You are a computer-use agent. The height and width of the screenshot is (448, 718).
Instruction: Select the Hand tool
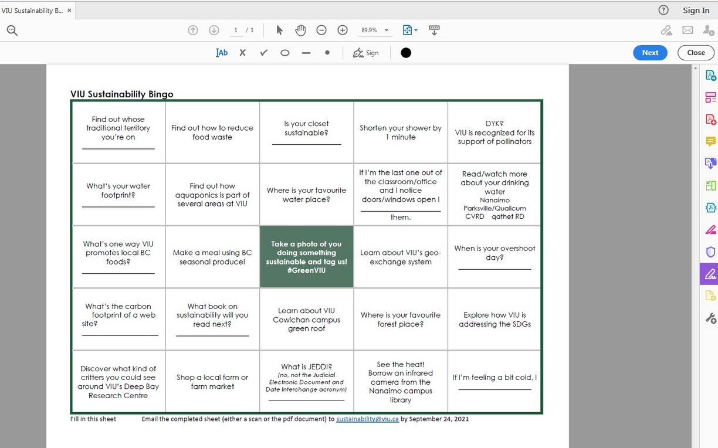(x=300, y=29)
